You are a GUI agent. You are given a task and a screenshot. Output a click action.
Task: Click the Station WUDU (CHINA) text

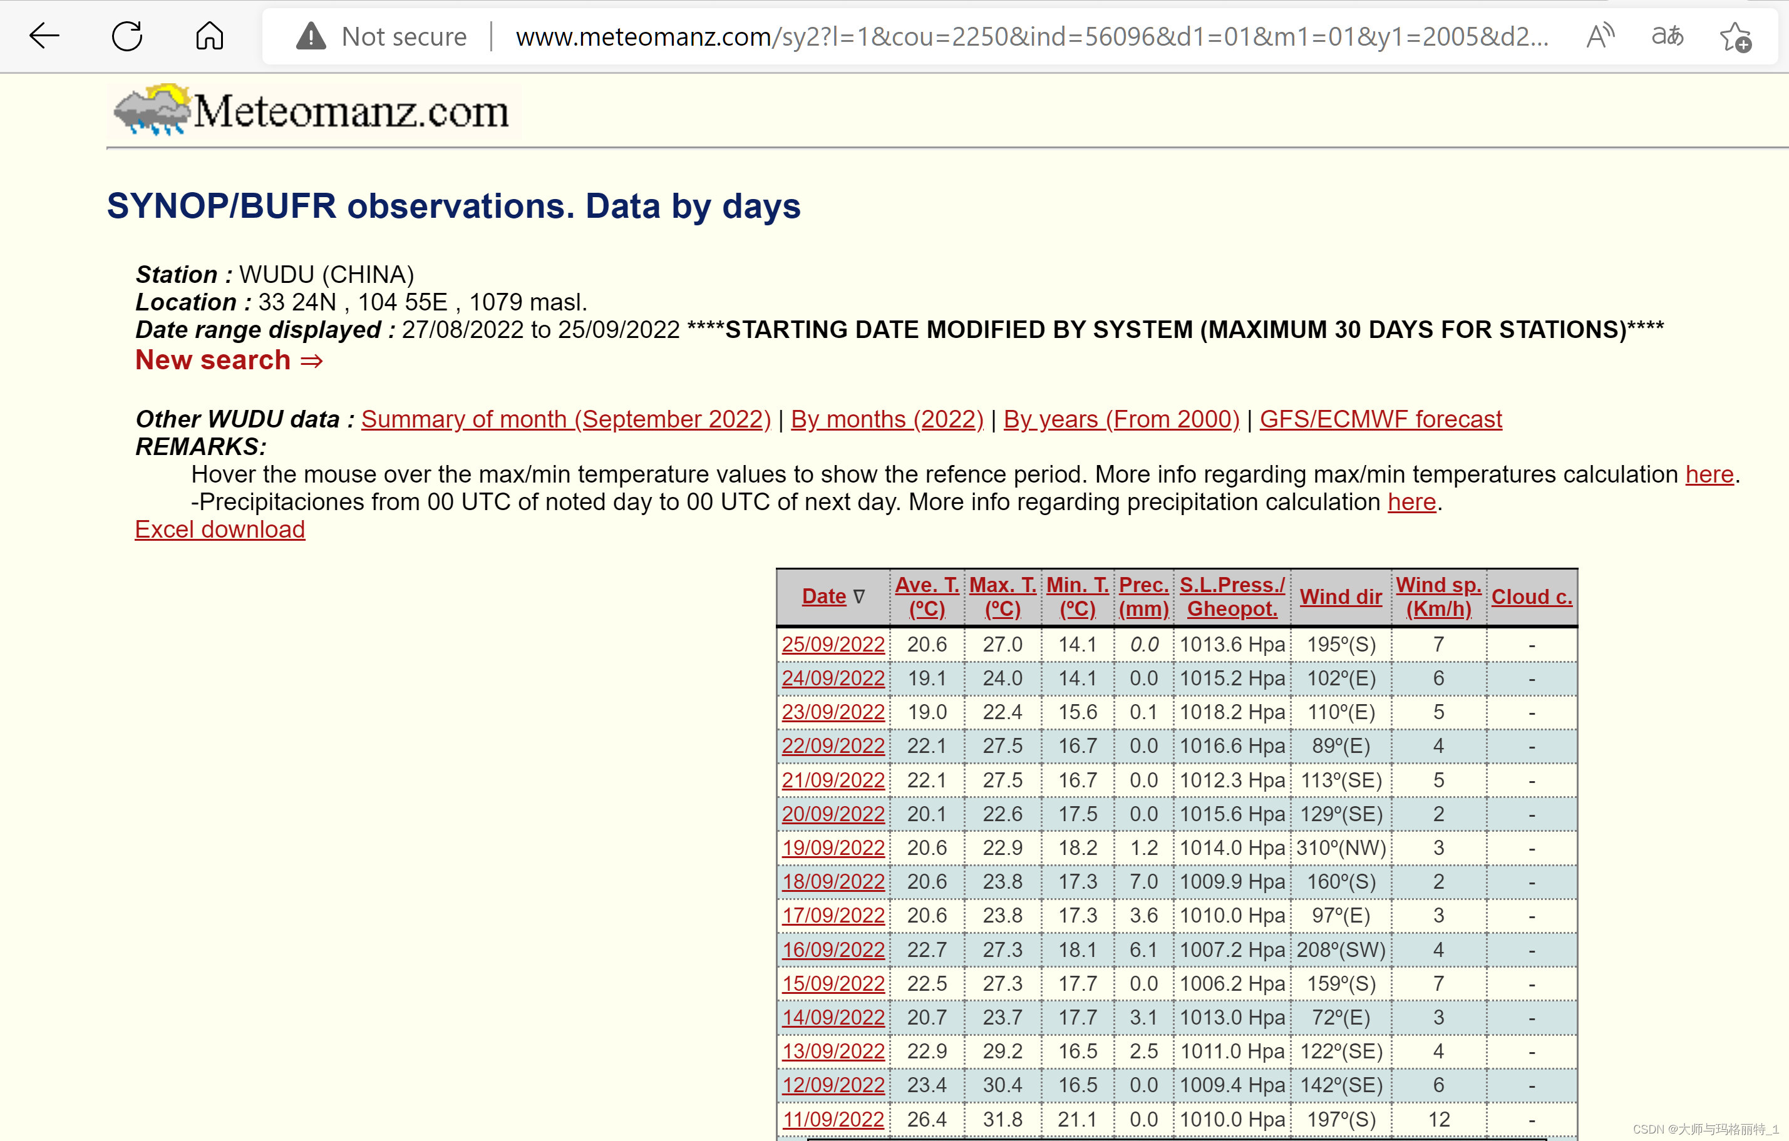pyautogui.click(x=274, y=275)
